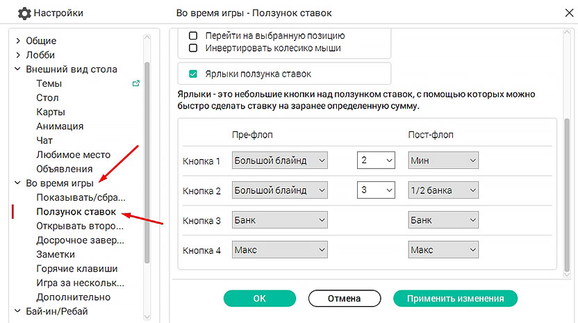This screenshot has height=323, width=578.
Task: Open external link icon next to Темы
Action: coord(136,83)
